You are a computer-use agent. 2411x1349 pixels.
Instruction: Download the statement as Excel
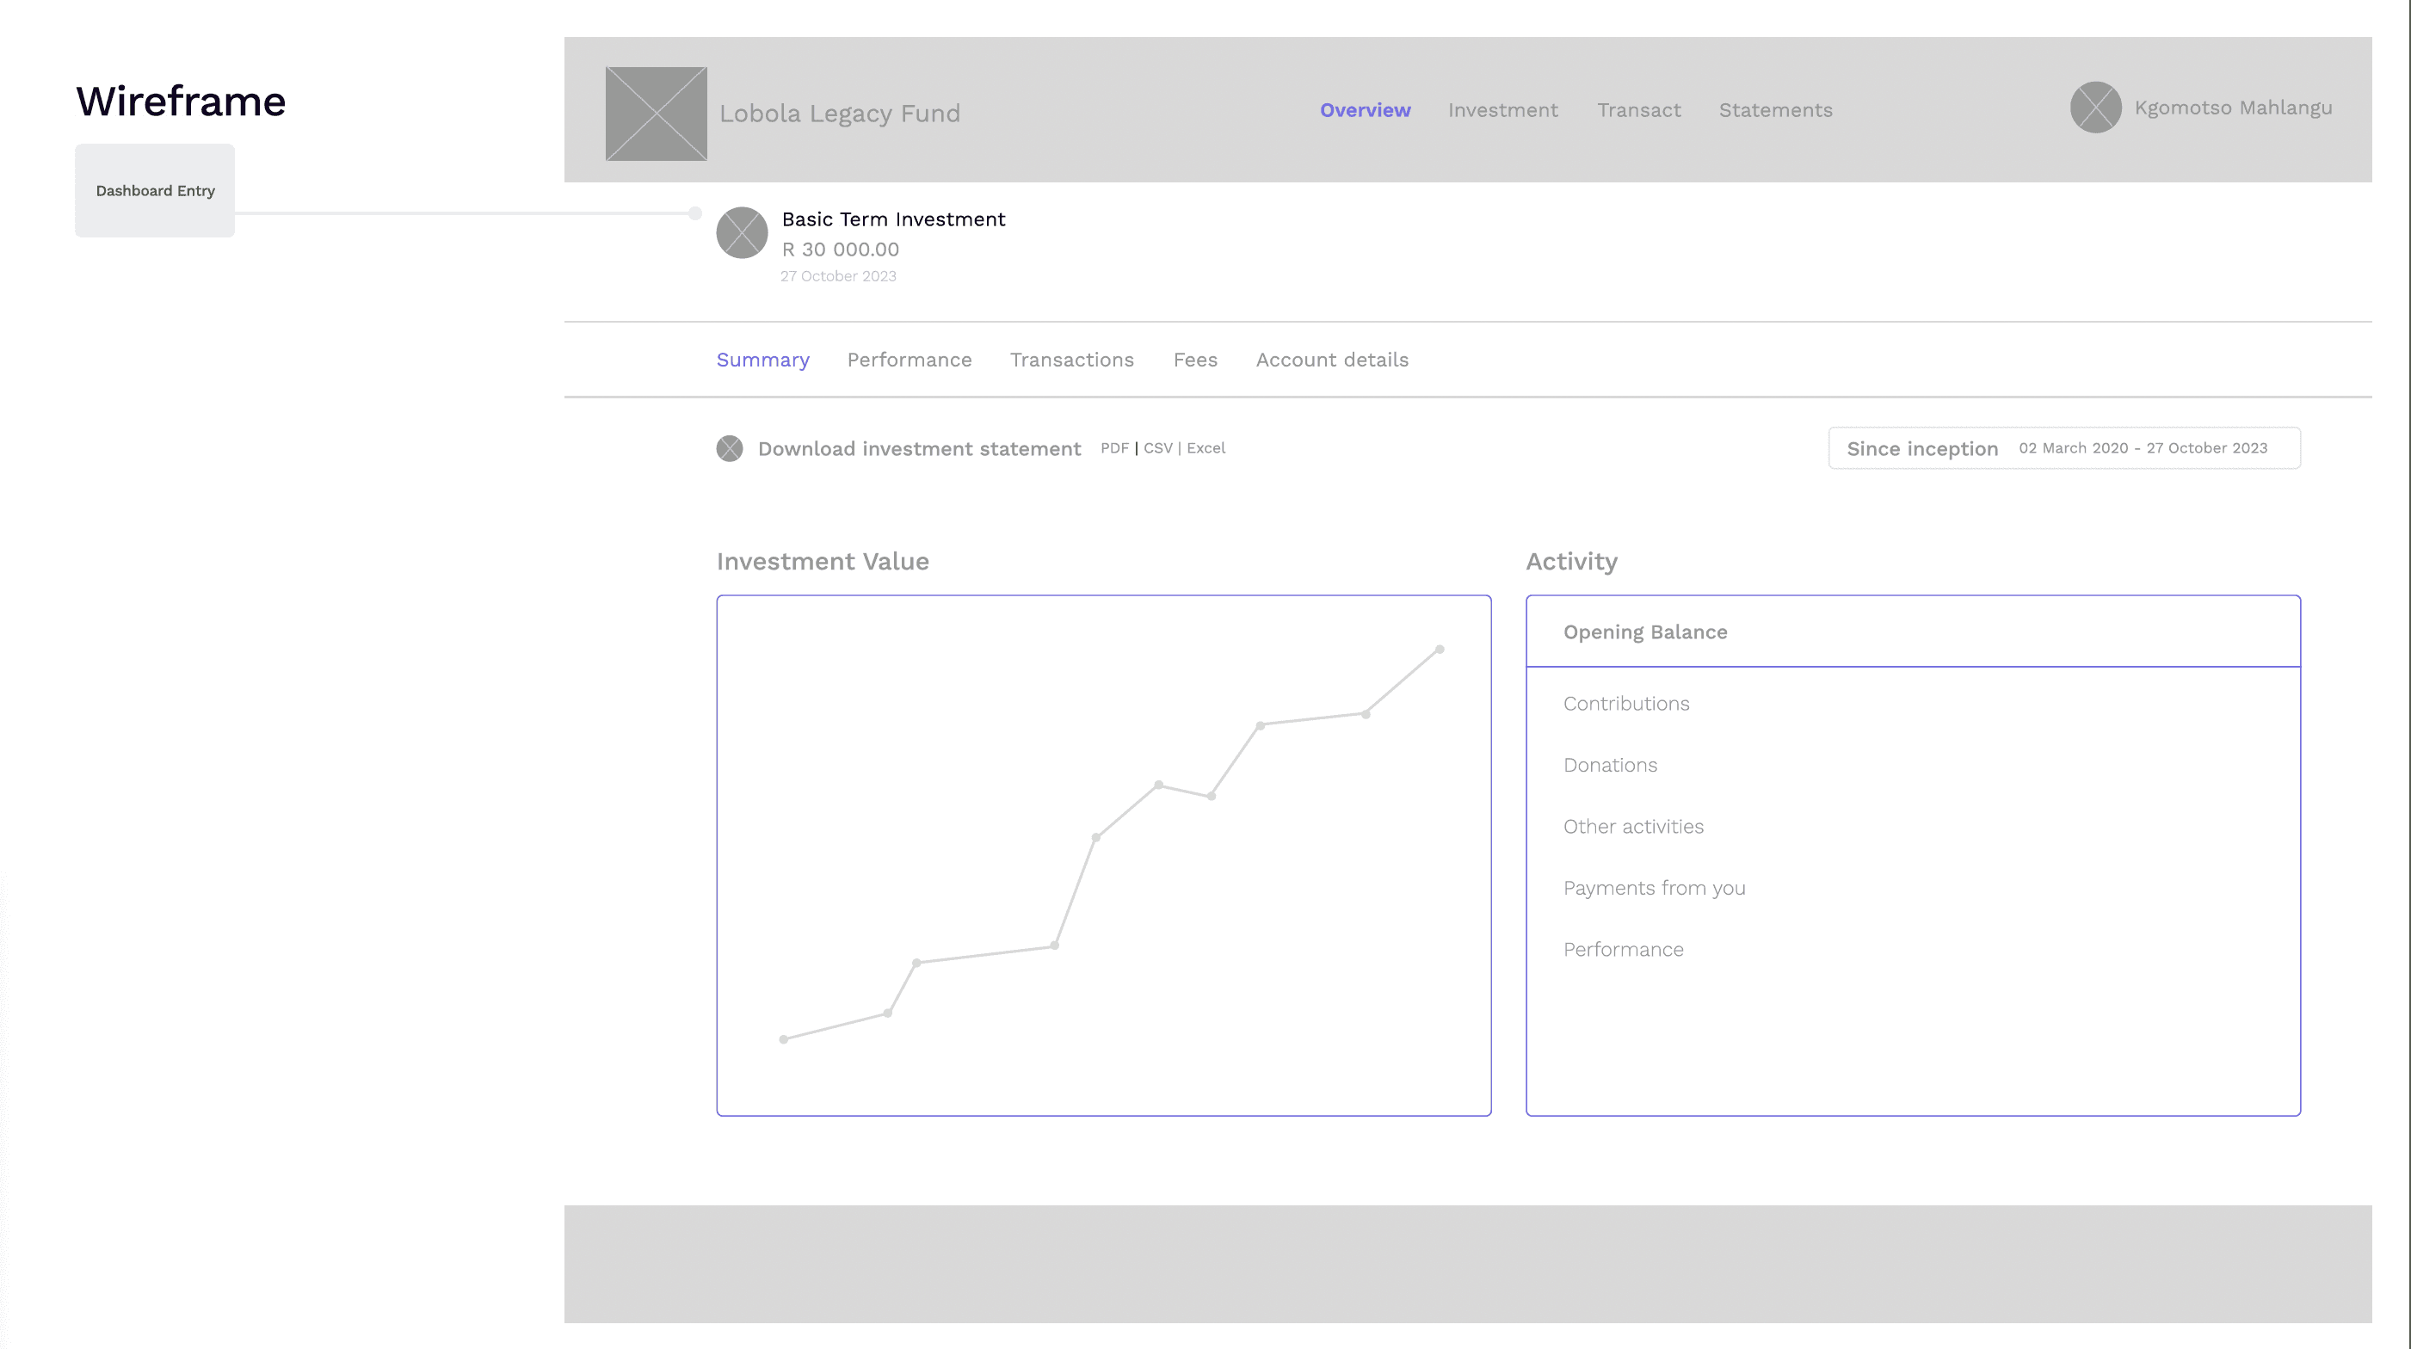pos(1205,448)
